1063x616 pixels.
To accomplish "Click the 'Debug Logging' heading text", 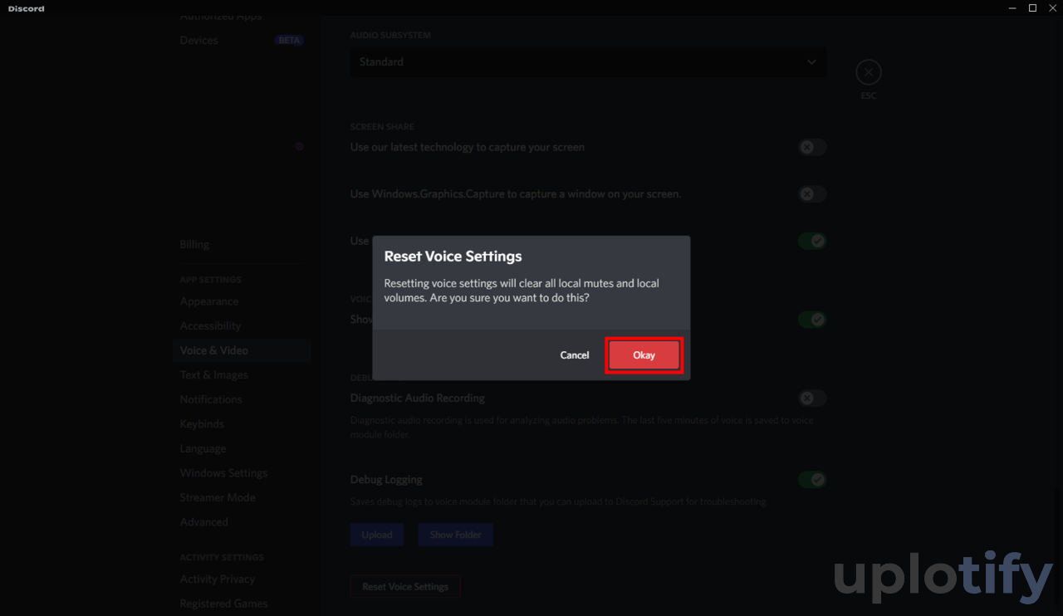I will 386,480.
